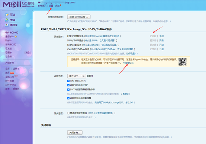
Task: Click the QQ Mail logo
Action: tap(18, 4)
